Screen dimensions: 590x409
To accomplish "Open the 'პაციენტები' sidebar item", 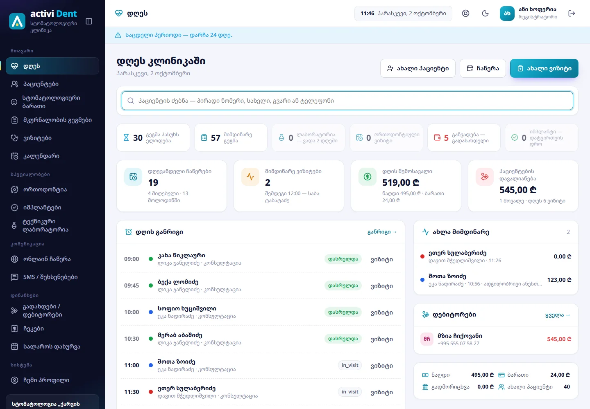I will coord(52,84).
